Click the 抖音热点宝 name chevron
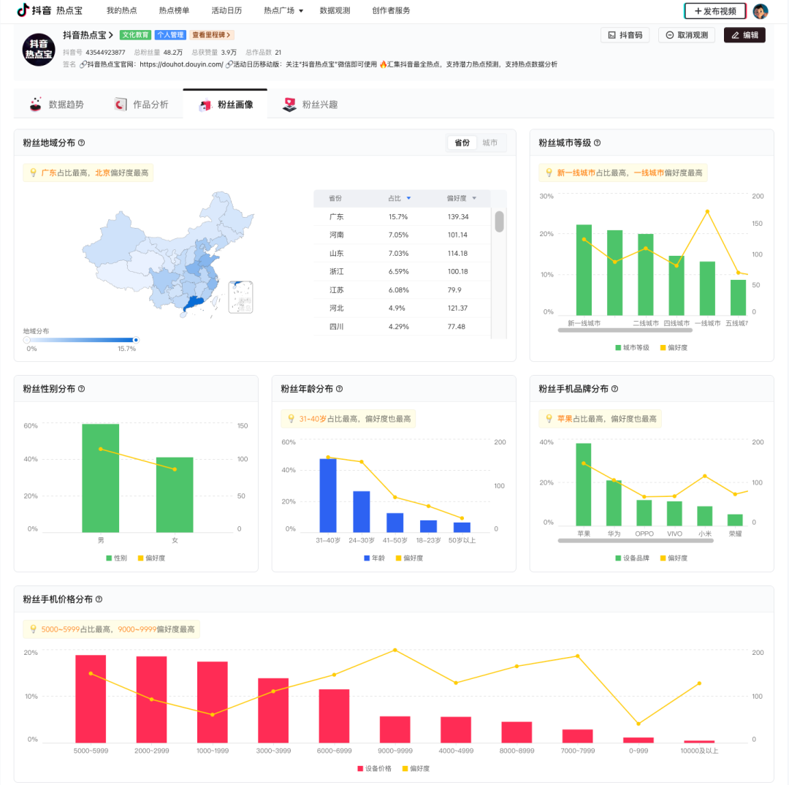Screen dimensions: 789x785 (111, 35)
